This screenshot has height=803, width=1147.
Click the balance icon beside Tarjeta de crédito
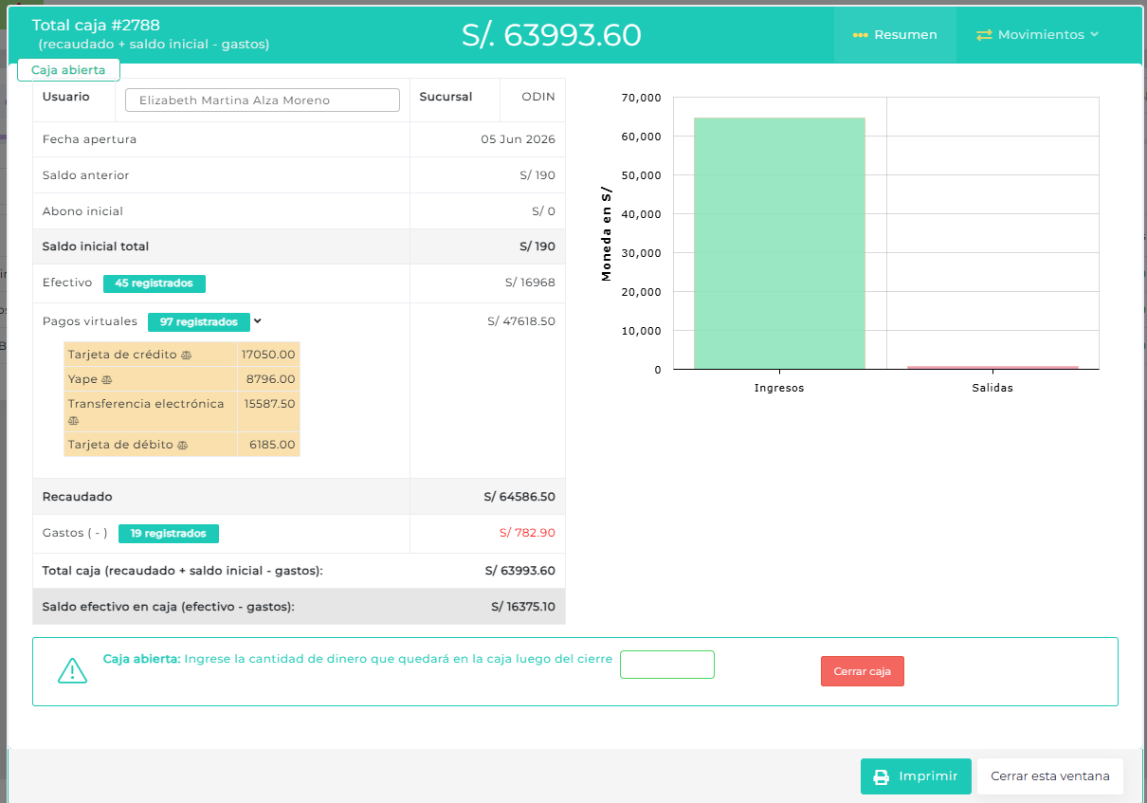pos(186,355)
